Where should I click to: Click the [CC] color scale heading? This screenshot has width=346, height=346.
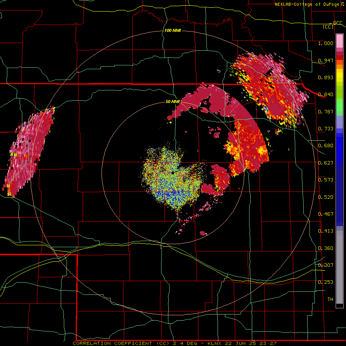click(328, 27)
